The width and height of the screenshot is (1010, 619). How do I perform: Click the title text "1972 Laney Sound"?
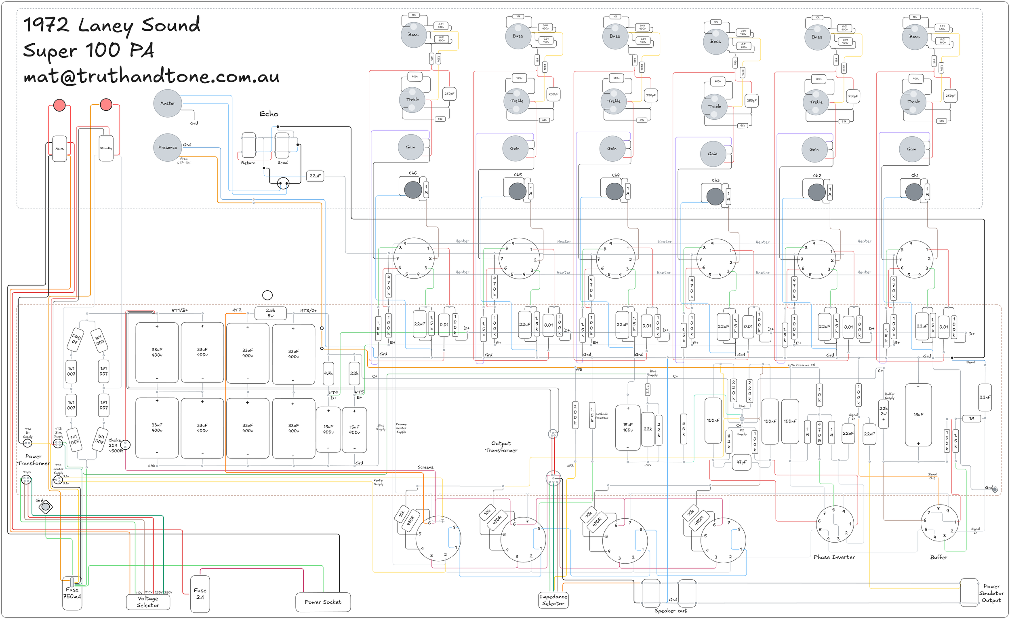tap(112, 25)
